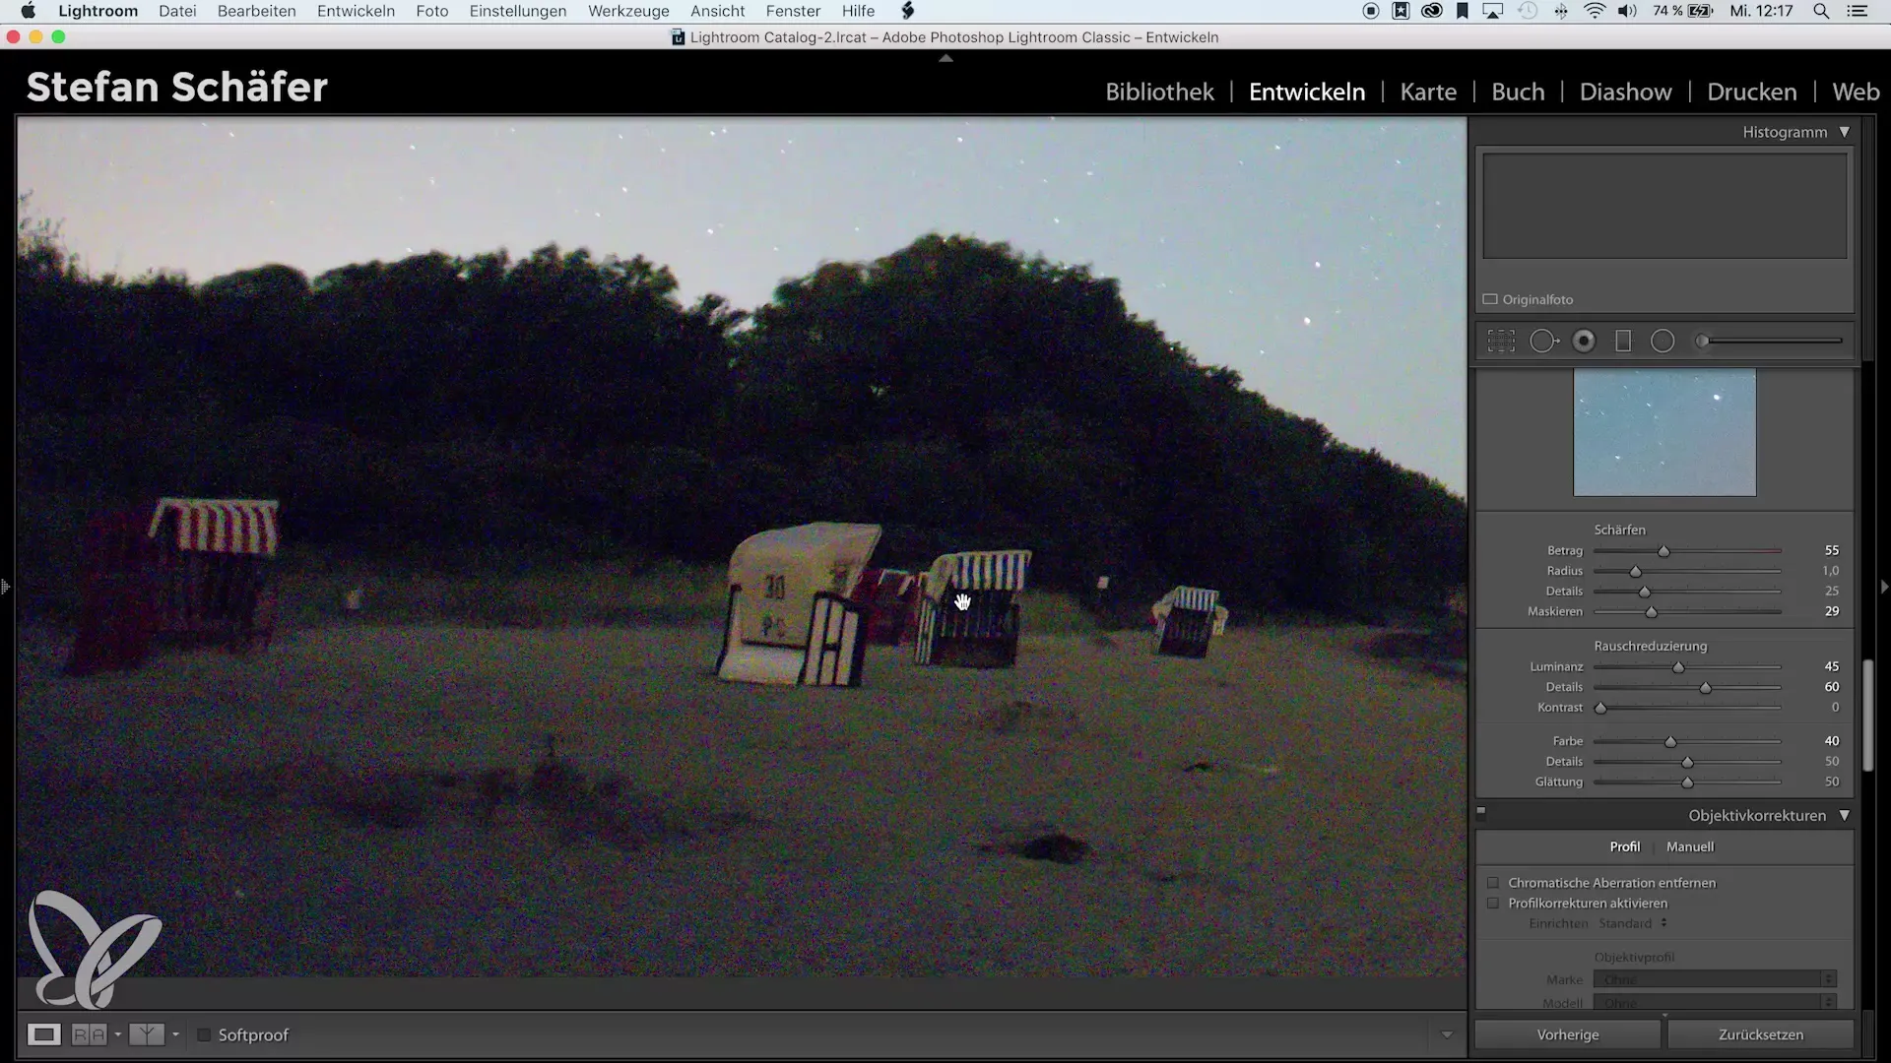Click the Kontrast slider handle
The width and height of the screenshot is (1891, 1063).
click(1600, 708)
